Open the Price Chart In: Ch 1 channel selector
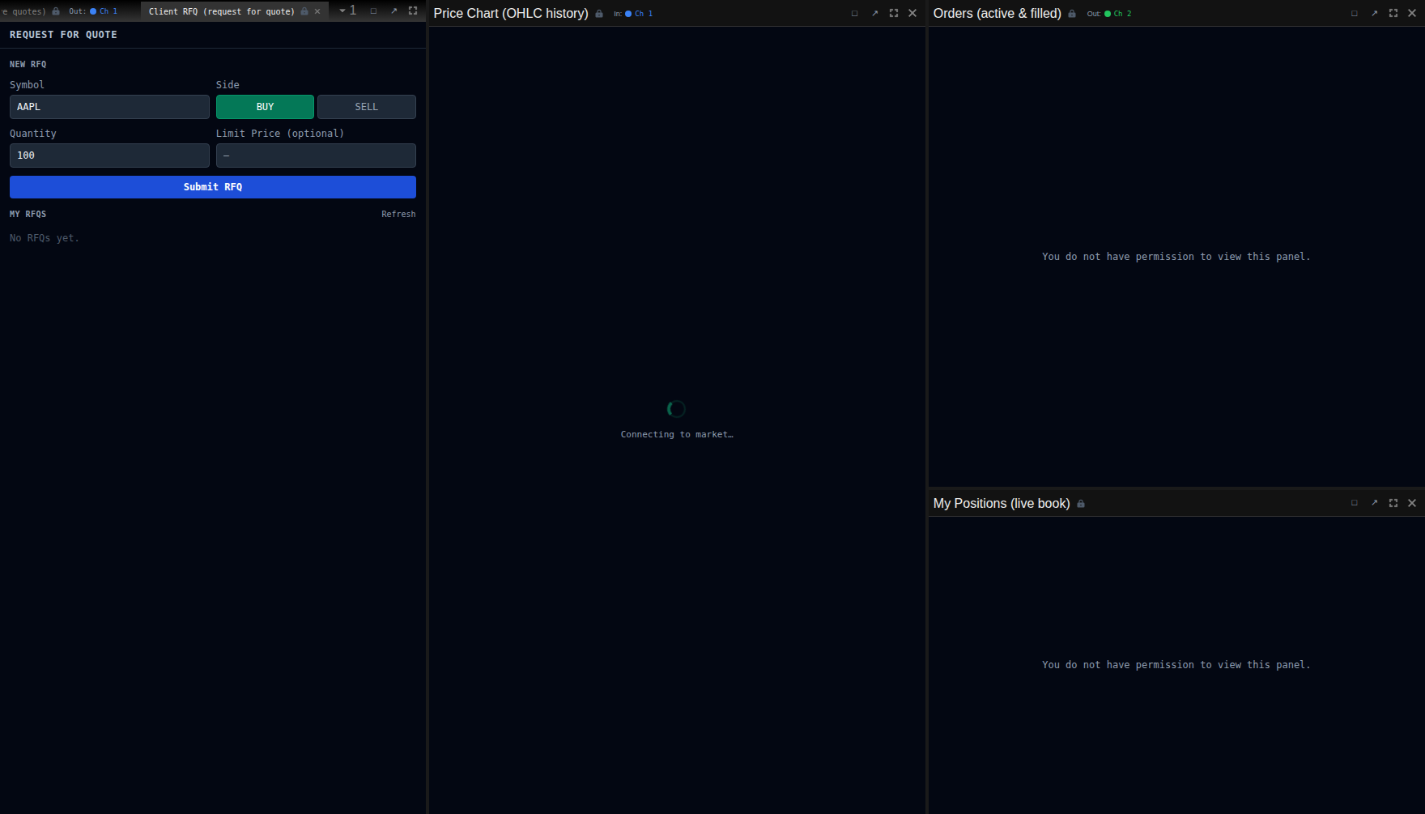The image size is (1425, 814). pyautogui.click(x=633, y=14)
